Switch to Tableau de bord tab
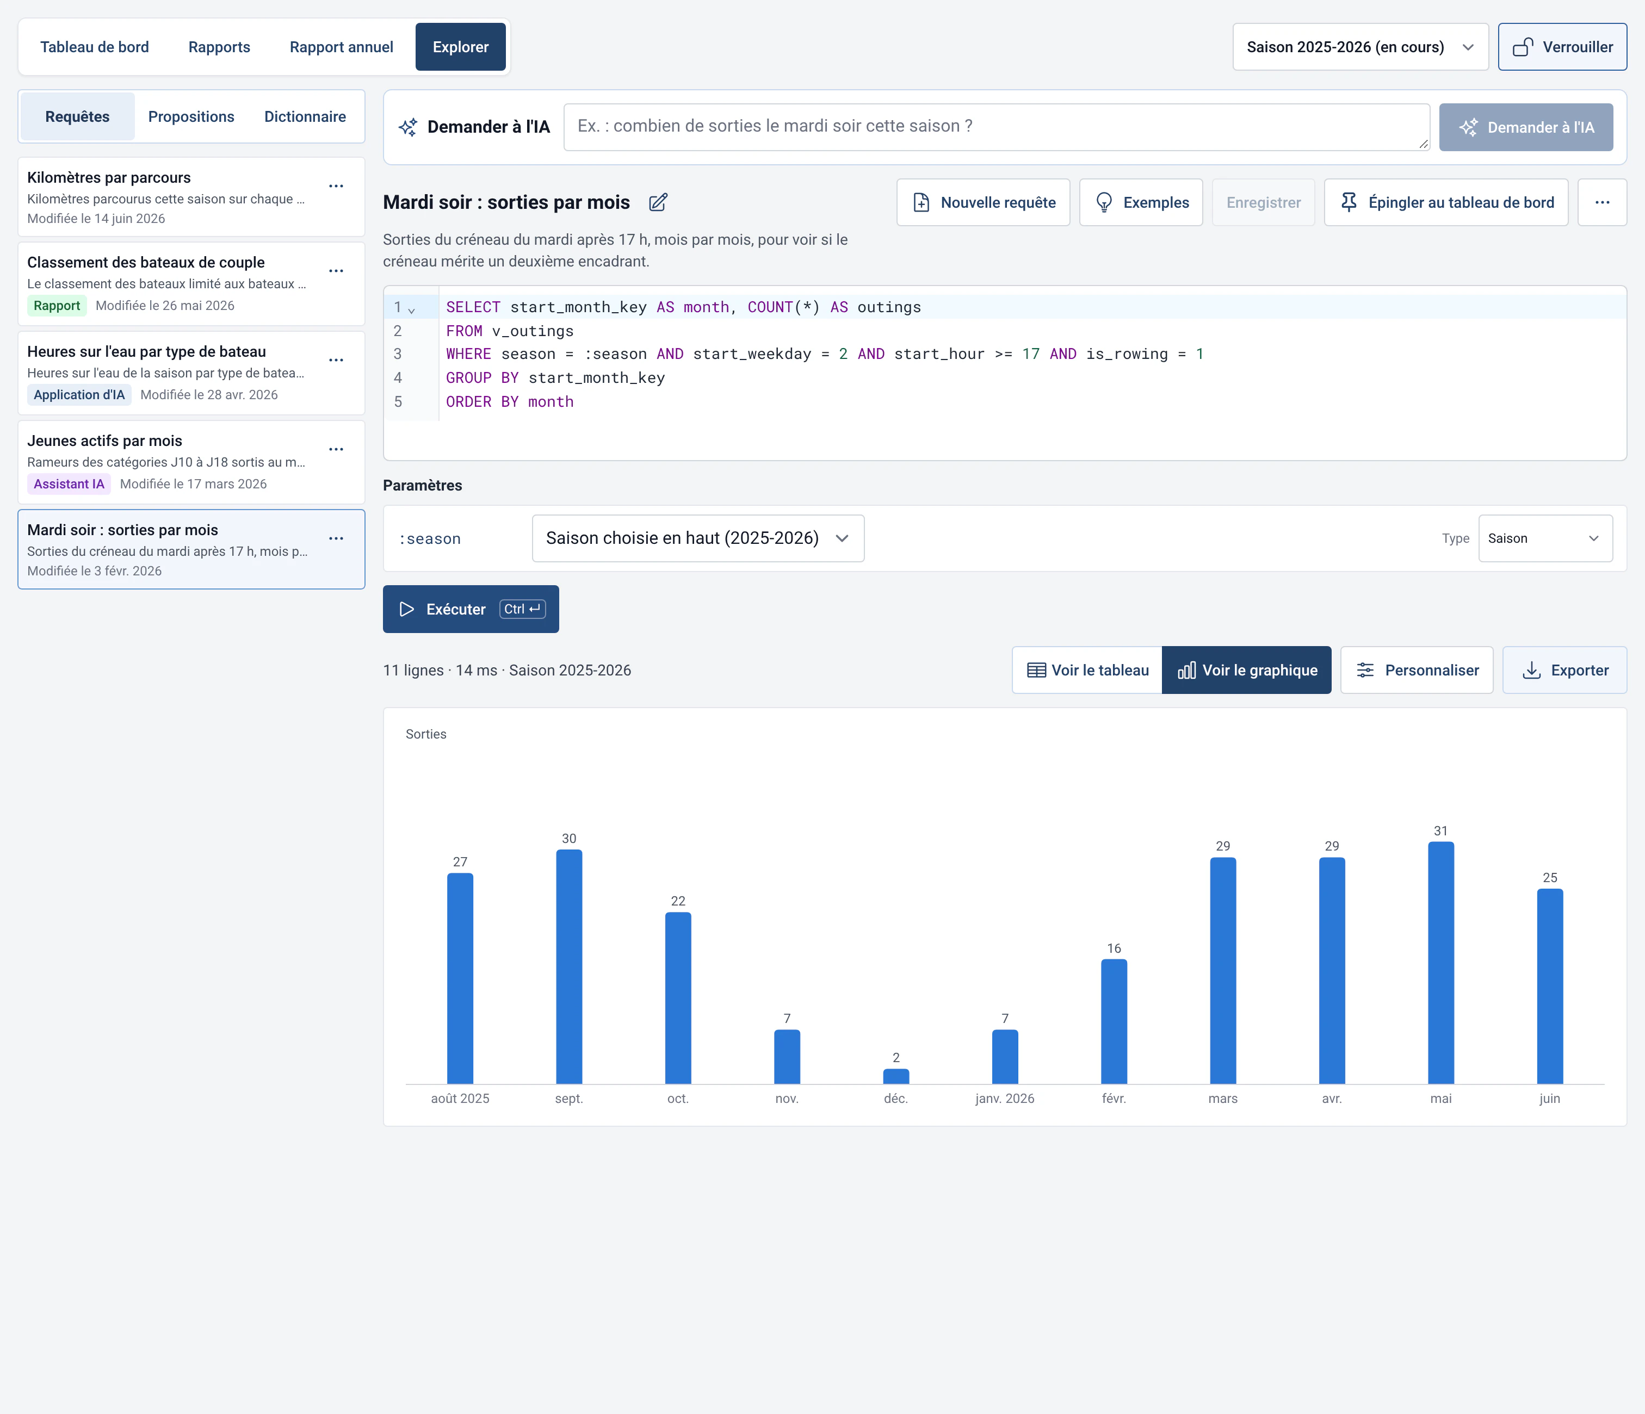Viewport: 1645px width, 1414px height. [x=95, y=47]
